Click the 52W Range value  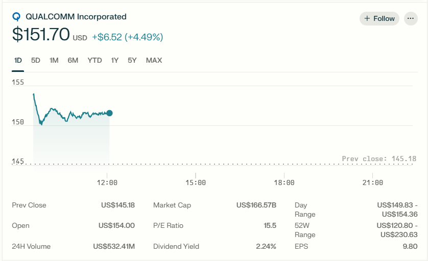click(397, 230)
